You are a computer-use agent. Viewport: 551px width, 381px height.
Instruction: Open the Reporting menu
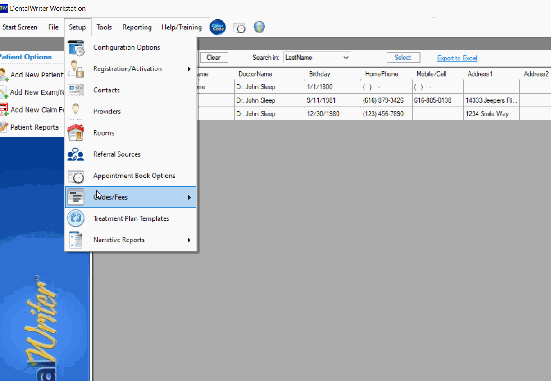click(137, 27)
